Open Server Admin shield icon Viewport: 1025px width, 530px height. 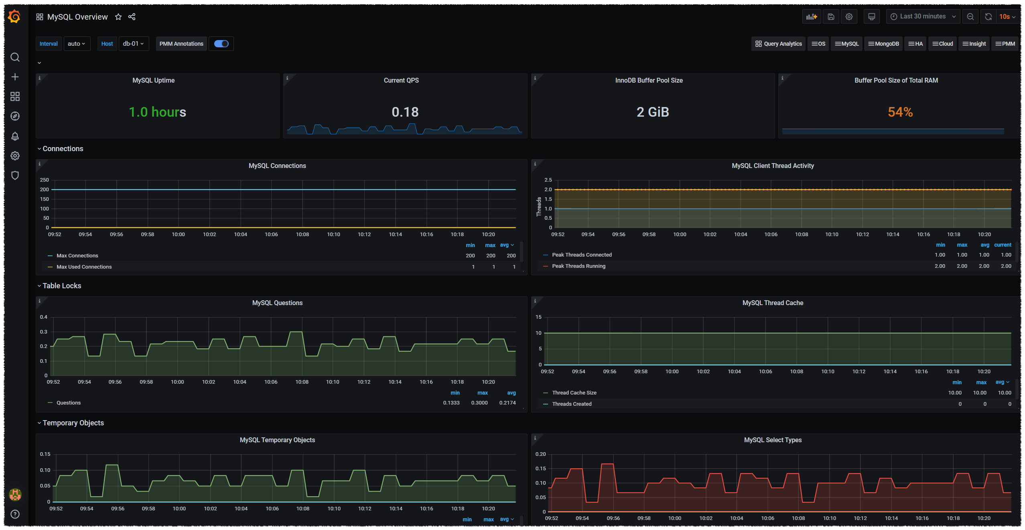(x=15, y=176)
